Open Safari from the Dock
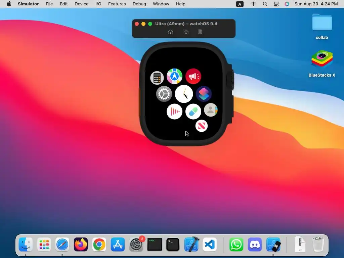This screenshot has width=344, height=258. [62, 245]
